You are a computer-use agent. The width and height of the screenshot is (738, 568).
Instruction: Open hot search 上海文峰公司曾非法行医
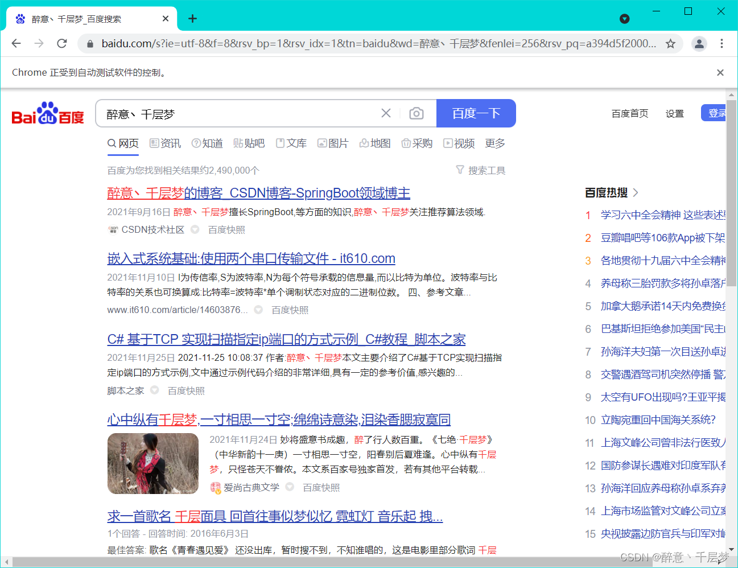pos(663,442)
